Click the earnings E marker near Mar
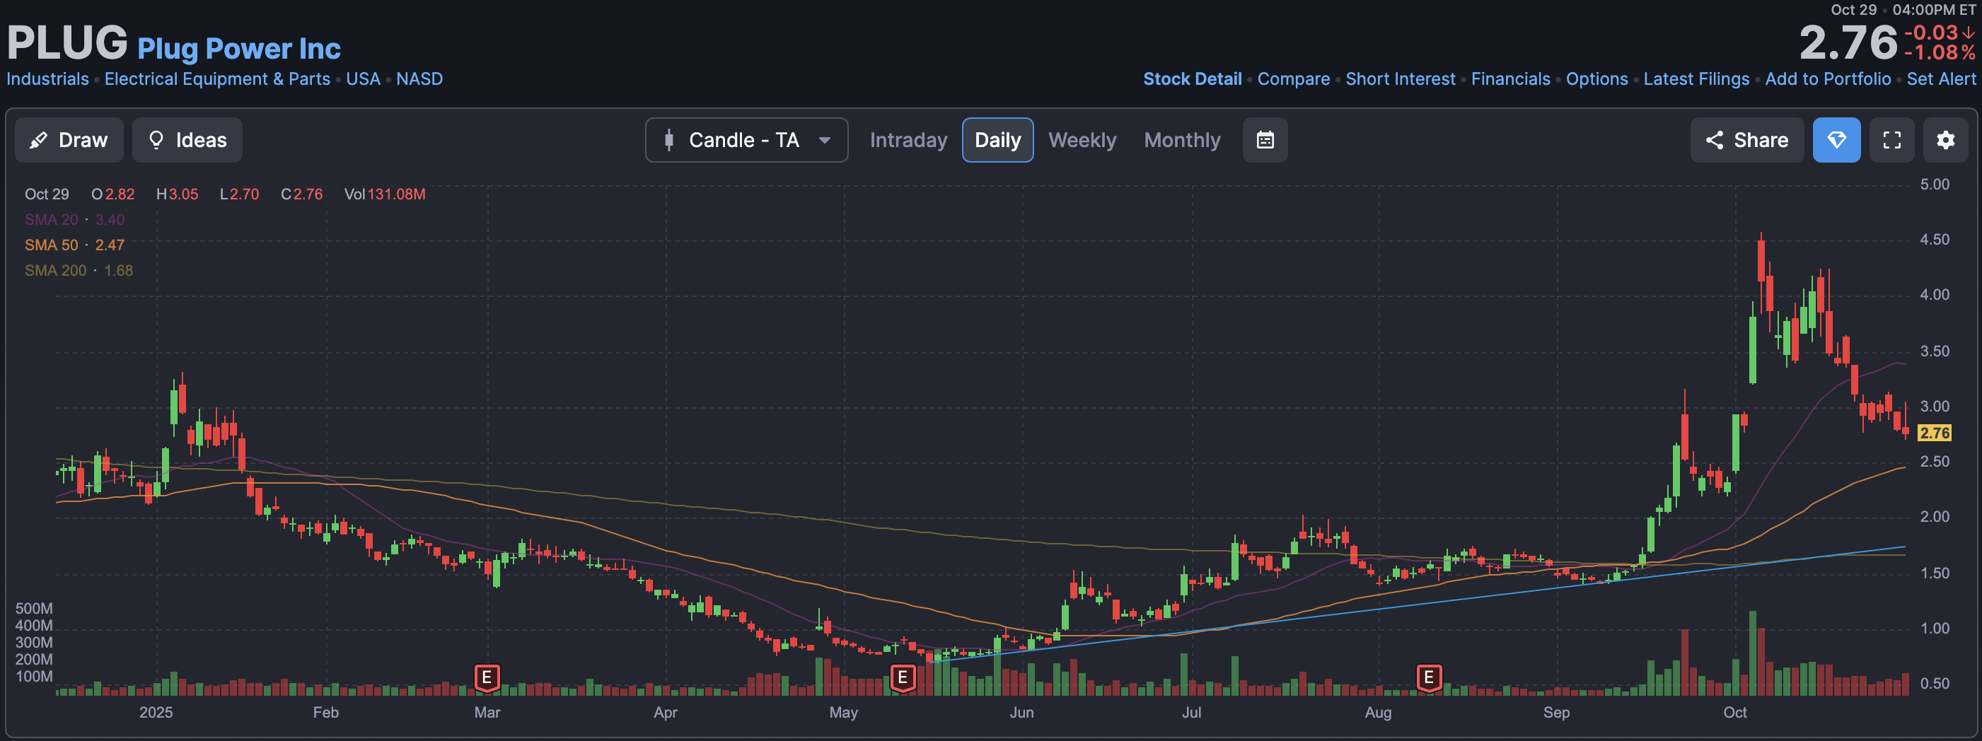Viewport: 1982px width, 741px height. (486, 677)
